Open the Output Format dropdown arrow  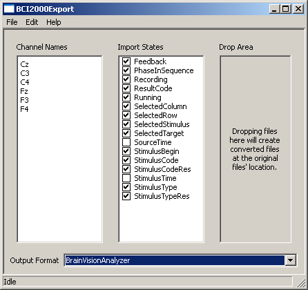pos(291,260)
